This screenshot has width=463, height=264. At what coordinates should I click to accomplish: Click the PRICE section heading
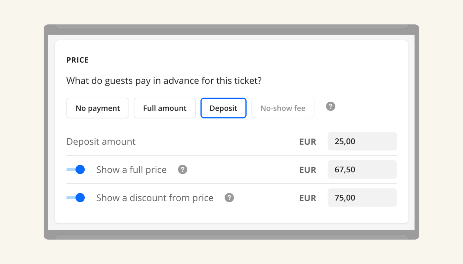(x=78, y=60)
